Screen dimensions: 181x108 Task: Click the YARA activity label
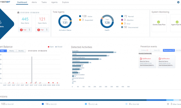[x=74, y=82]
